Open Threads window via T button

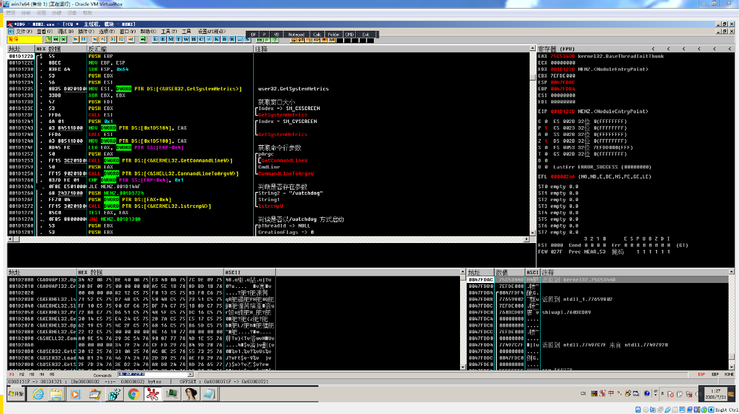point(178,39)
